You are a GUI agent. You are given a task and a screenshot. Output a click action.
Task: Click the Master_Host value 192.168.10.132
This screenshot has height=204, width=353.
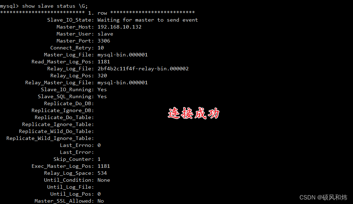(x=119, y=27)
